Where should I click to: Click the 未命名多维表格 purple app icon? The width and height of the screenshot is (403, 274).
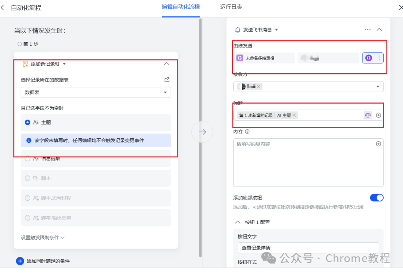[240, 58]
